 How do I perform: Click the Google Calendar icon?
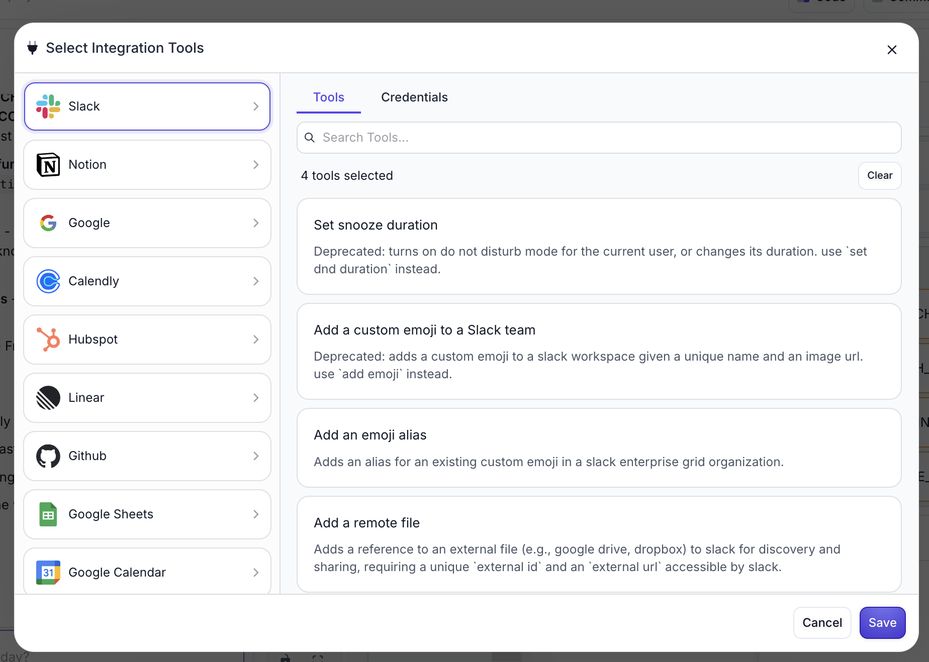pos(48,573)
